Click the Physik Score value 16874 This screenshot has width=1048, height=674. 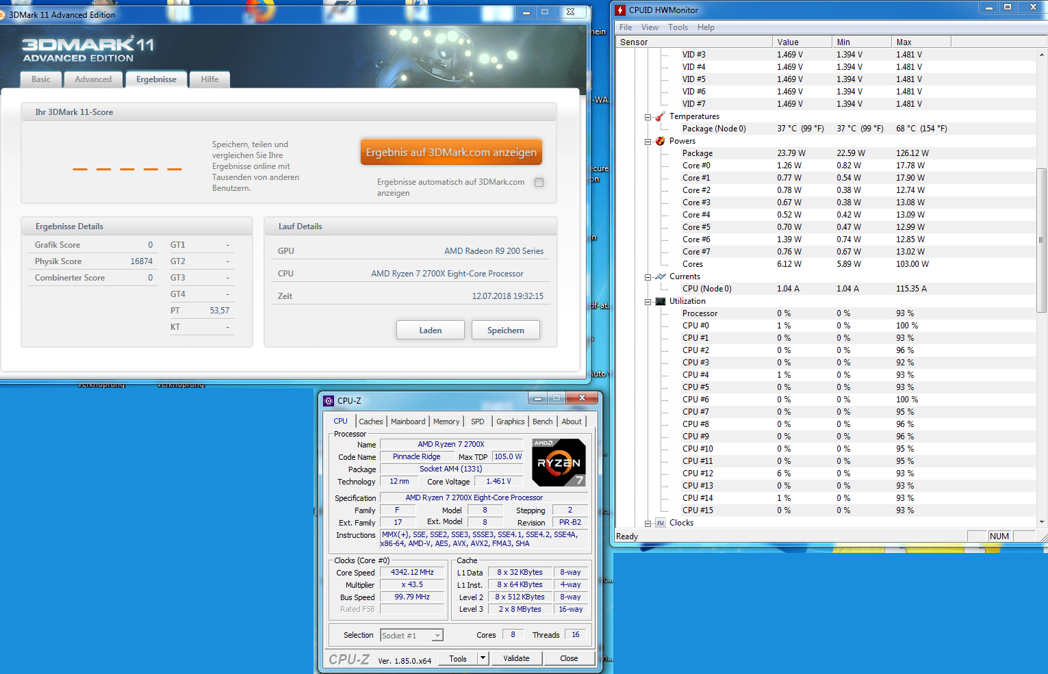pos(142,261)
